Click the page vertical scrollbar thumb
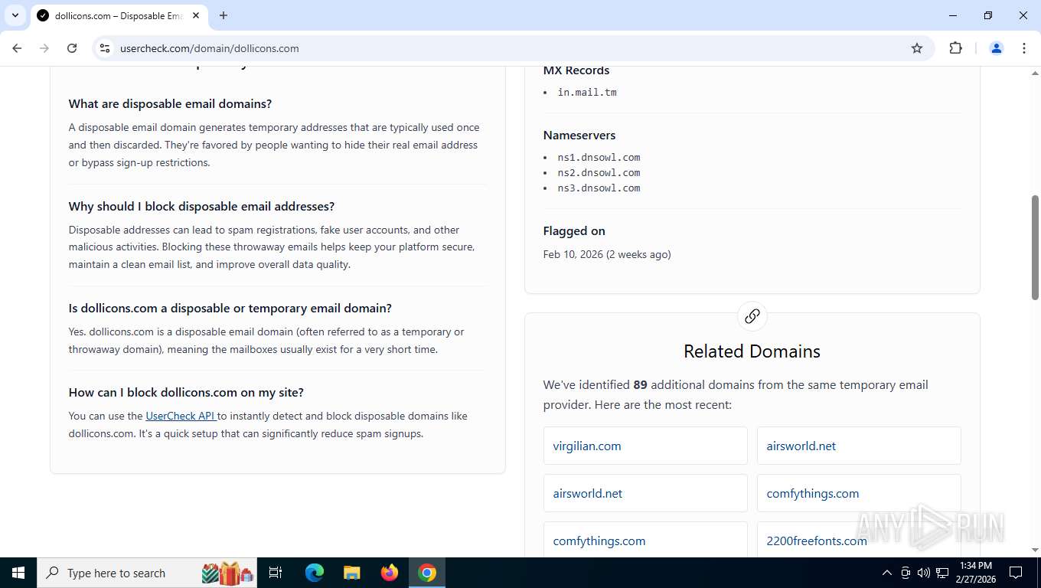Viewport: 1041px width, 588px height. click(1035, 247)
